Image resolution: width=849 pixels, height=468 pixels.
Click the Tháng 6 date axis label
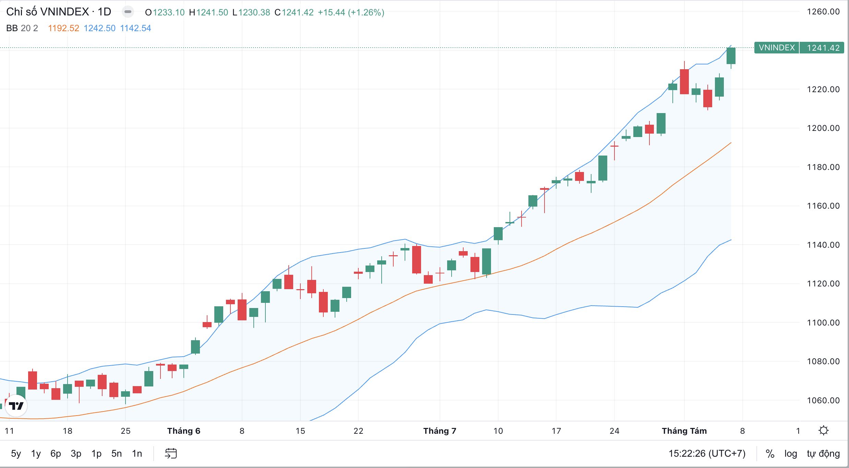click(184, 431)
